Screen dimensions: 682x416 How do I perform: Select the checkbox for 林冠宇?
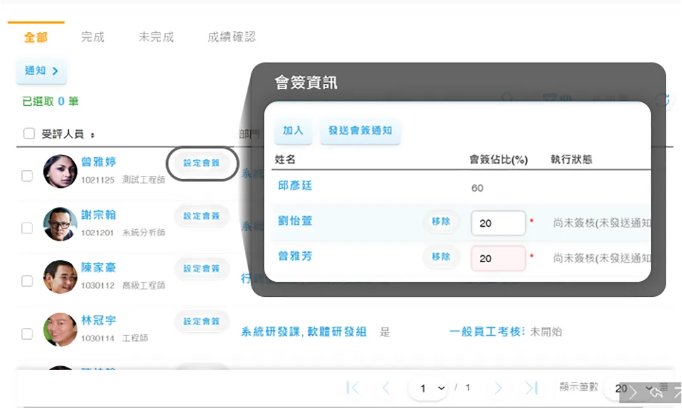tap(27, 335)
